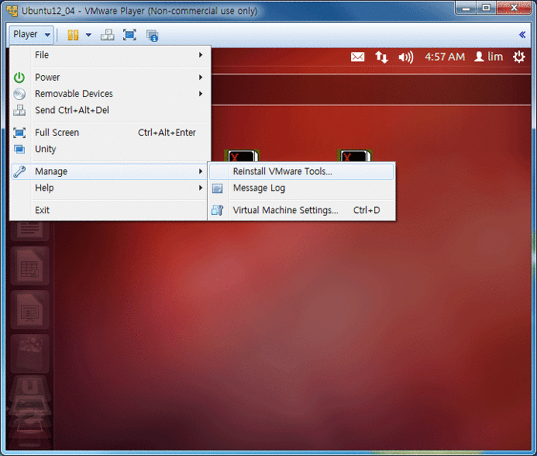Click the disc icon beside Removable Devices
Viewport: 537px width, 456px height.
(19, 94)
